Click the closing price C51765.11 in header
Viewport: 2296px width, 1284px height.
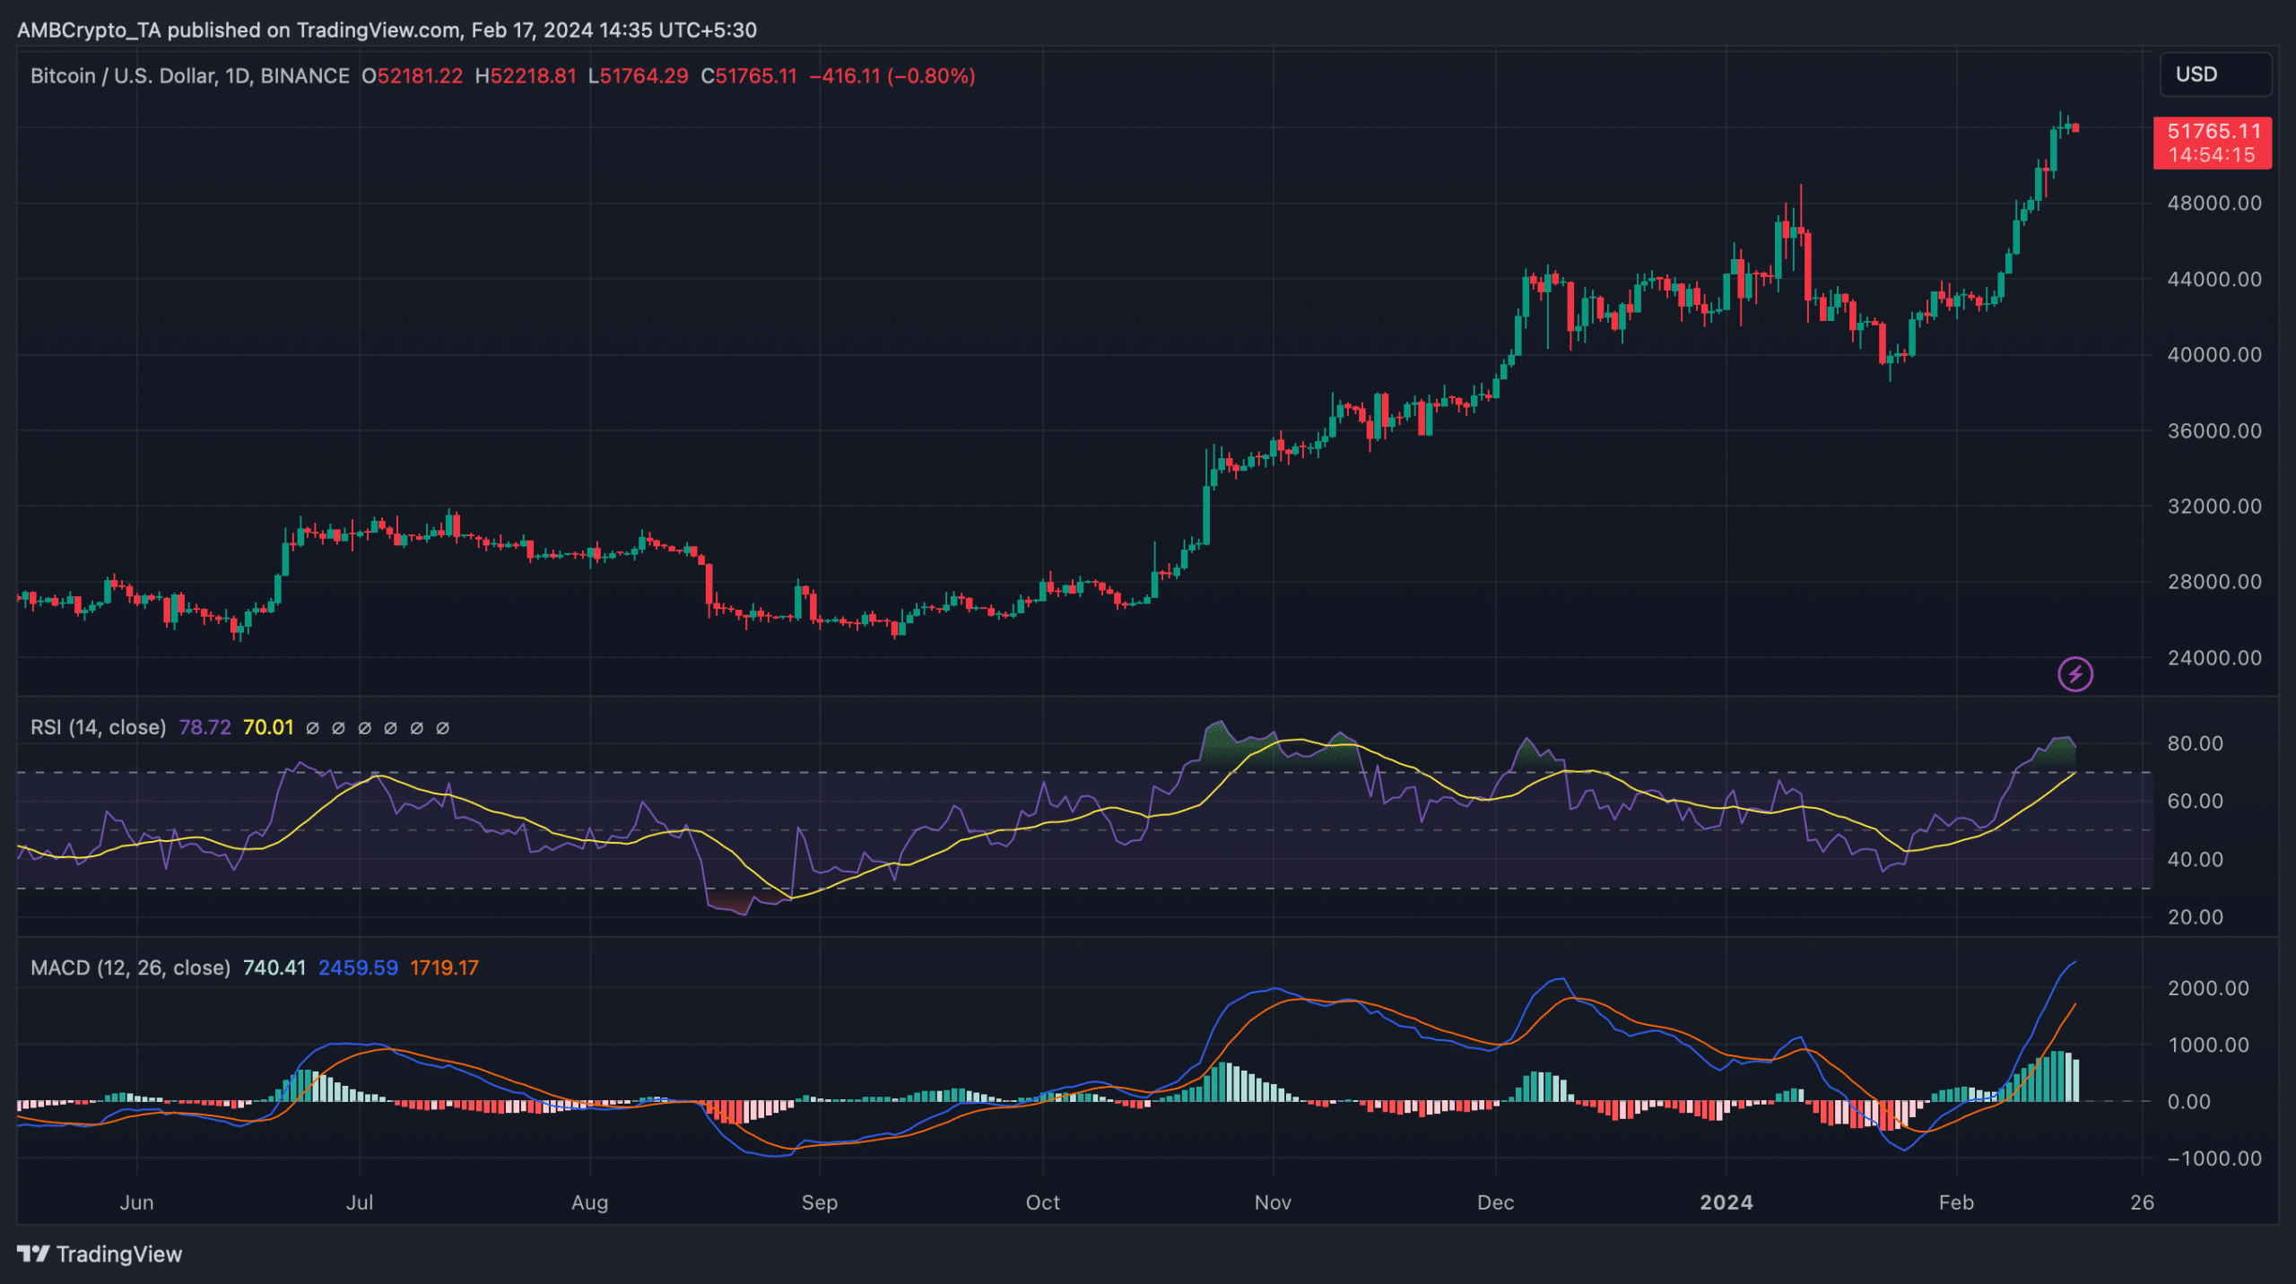749,76
